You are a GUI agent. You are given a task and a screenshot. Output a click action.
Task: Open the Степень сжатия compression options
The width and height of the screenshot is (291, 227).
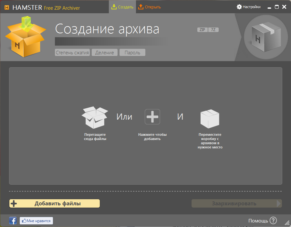tap(72, 53)
